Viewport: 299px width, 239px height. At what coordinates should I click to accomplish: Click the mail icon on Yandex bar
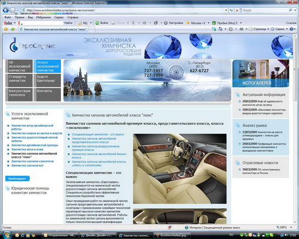coord(113,23)
